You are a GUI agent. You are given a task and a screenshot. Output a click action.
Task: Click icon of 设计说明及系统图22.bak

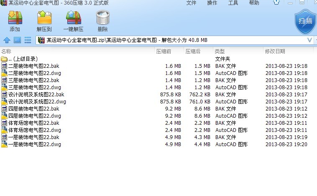click(x=4, y=95)
